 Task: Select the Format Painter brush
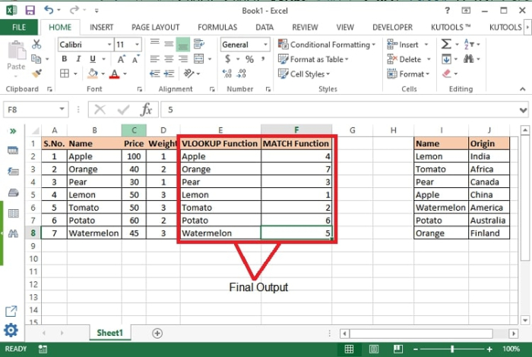[36, 73]
